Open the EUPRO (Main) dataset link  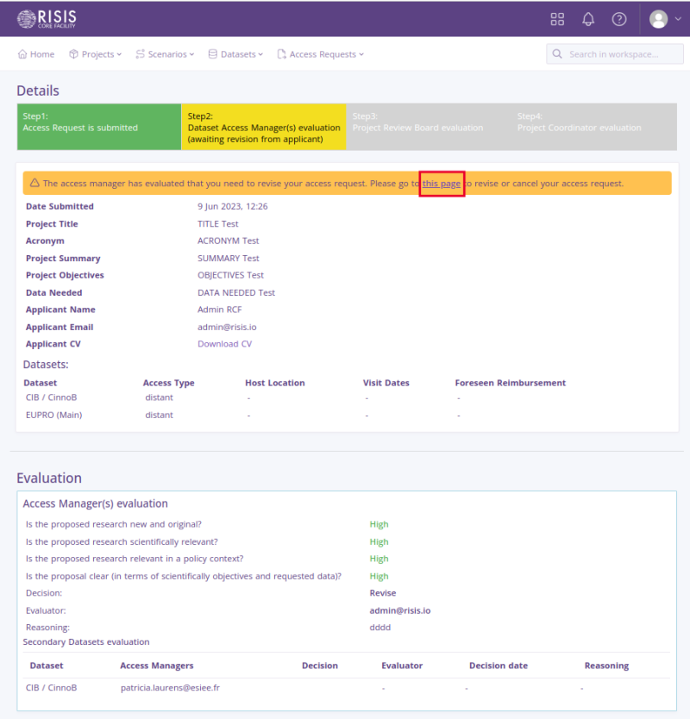click(53, 415)
